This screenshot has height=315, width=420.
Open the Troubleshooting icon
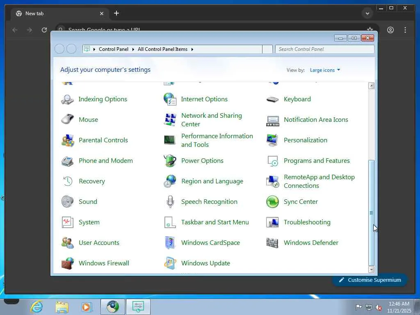(272, 222)
